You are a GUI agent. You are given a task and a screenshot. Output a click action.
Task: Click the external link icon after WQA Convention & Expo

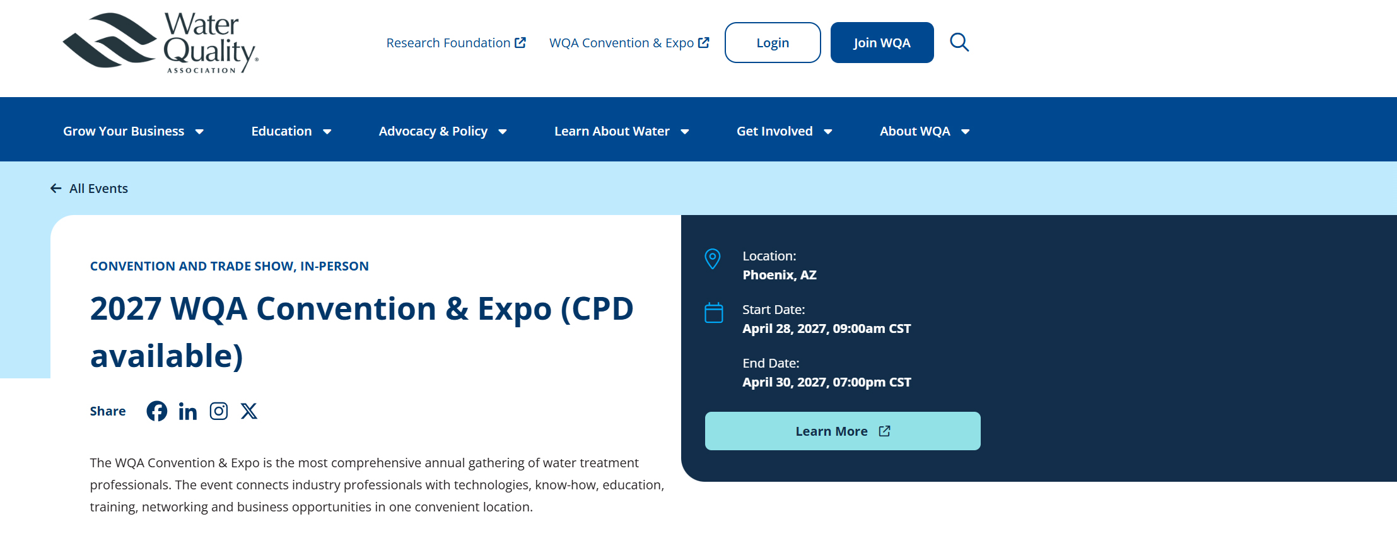pyautogui.click(x=704, y=43)
